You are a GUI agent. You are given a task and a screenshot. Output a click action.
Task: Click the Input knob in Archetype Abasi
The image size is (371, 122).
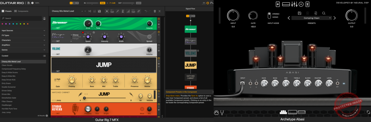click(233, 15)
